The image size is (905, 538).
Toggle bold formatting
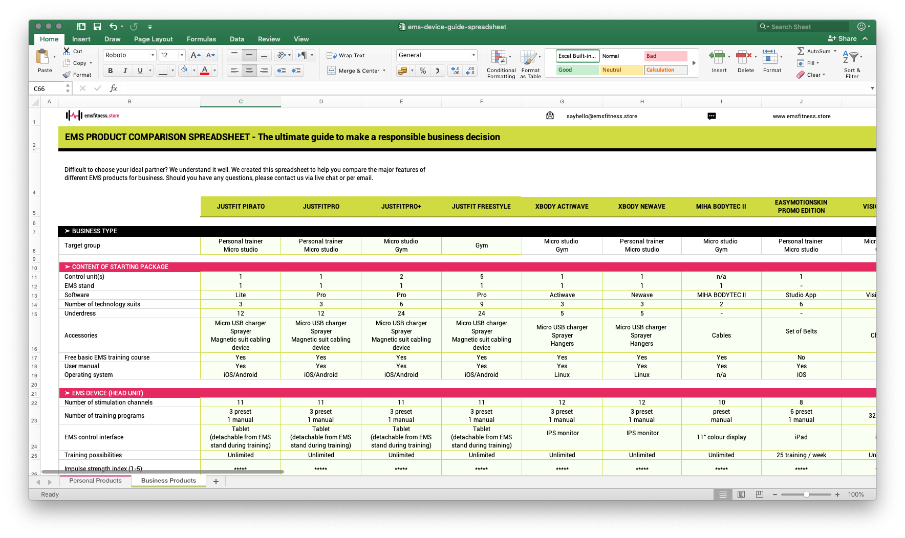[110, 71]
